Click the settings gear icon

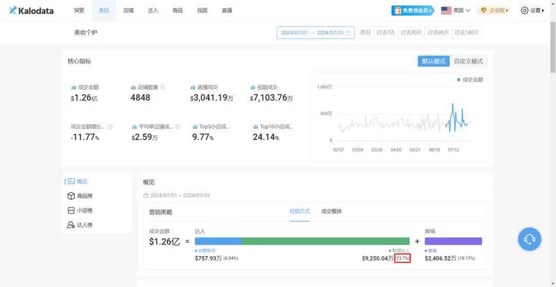525,10
